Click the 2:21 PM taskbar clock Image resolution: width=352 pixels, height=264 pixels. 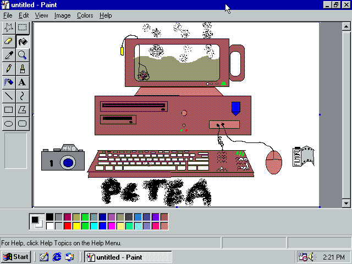coord(334,257)
